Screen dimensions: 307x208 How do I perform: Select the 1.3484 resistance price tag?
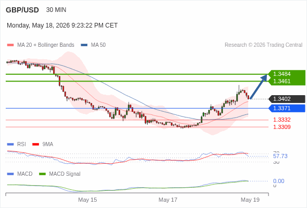click(282, 74)
